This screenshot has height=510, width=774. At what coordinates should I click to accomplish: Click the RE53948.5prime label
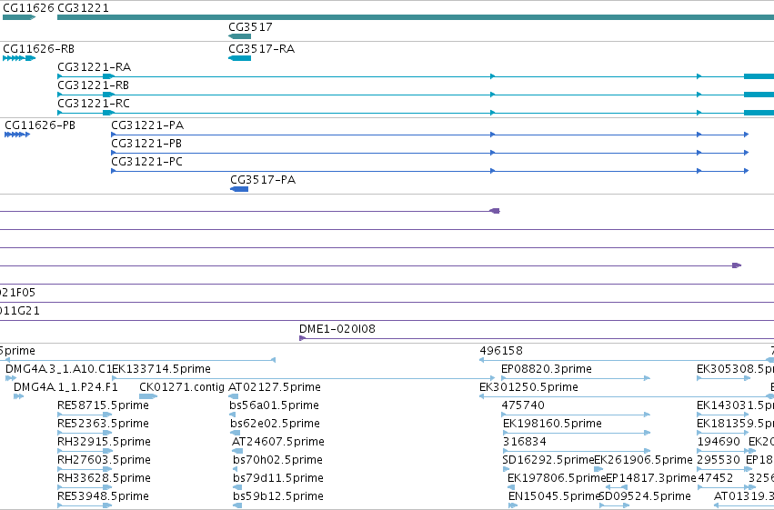(x=103, y=495)
